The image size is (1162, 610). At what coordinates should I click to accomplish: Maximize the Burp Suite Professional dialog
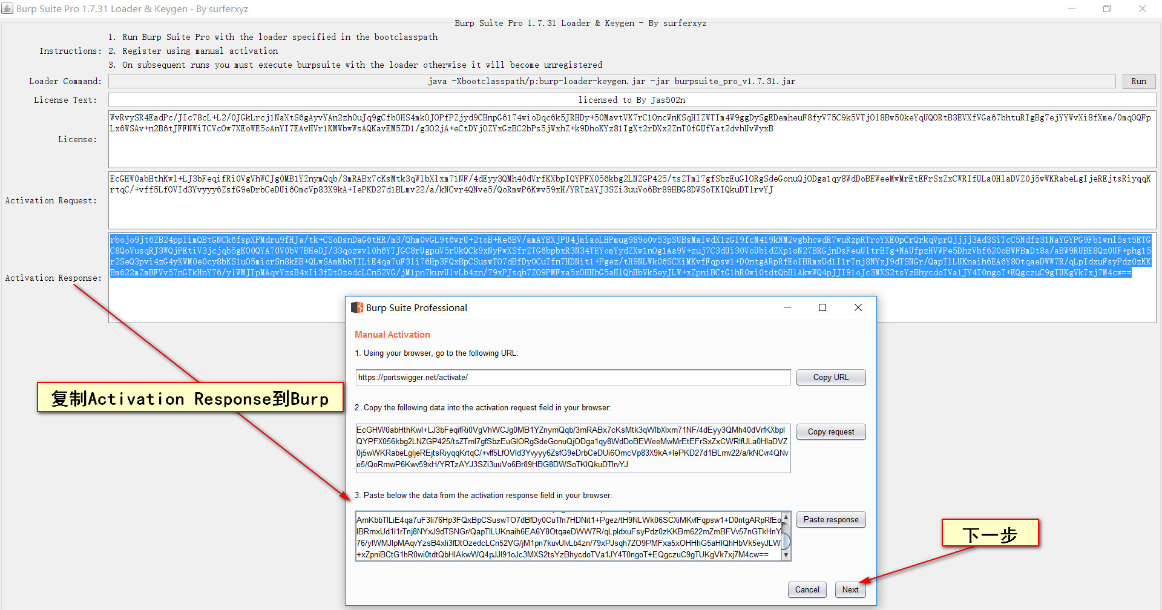822,307
